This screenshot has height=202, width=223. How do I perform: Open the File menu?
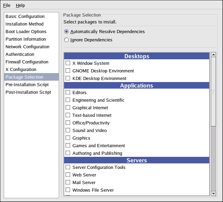pos(7,6)
